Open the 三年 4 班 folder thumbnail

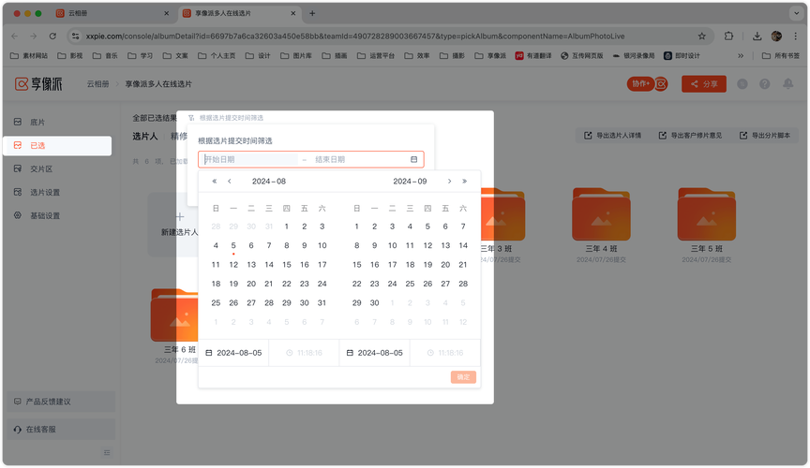coord(600,215)
